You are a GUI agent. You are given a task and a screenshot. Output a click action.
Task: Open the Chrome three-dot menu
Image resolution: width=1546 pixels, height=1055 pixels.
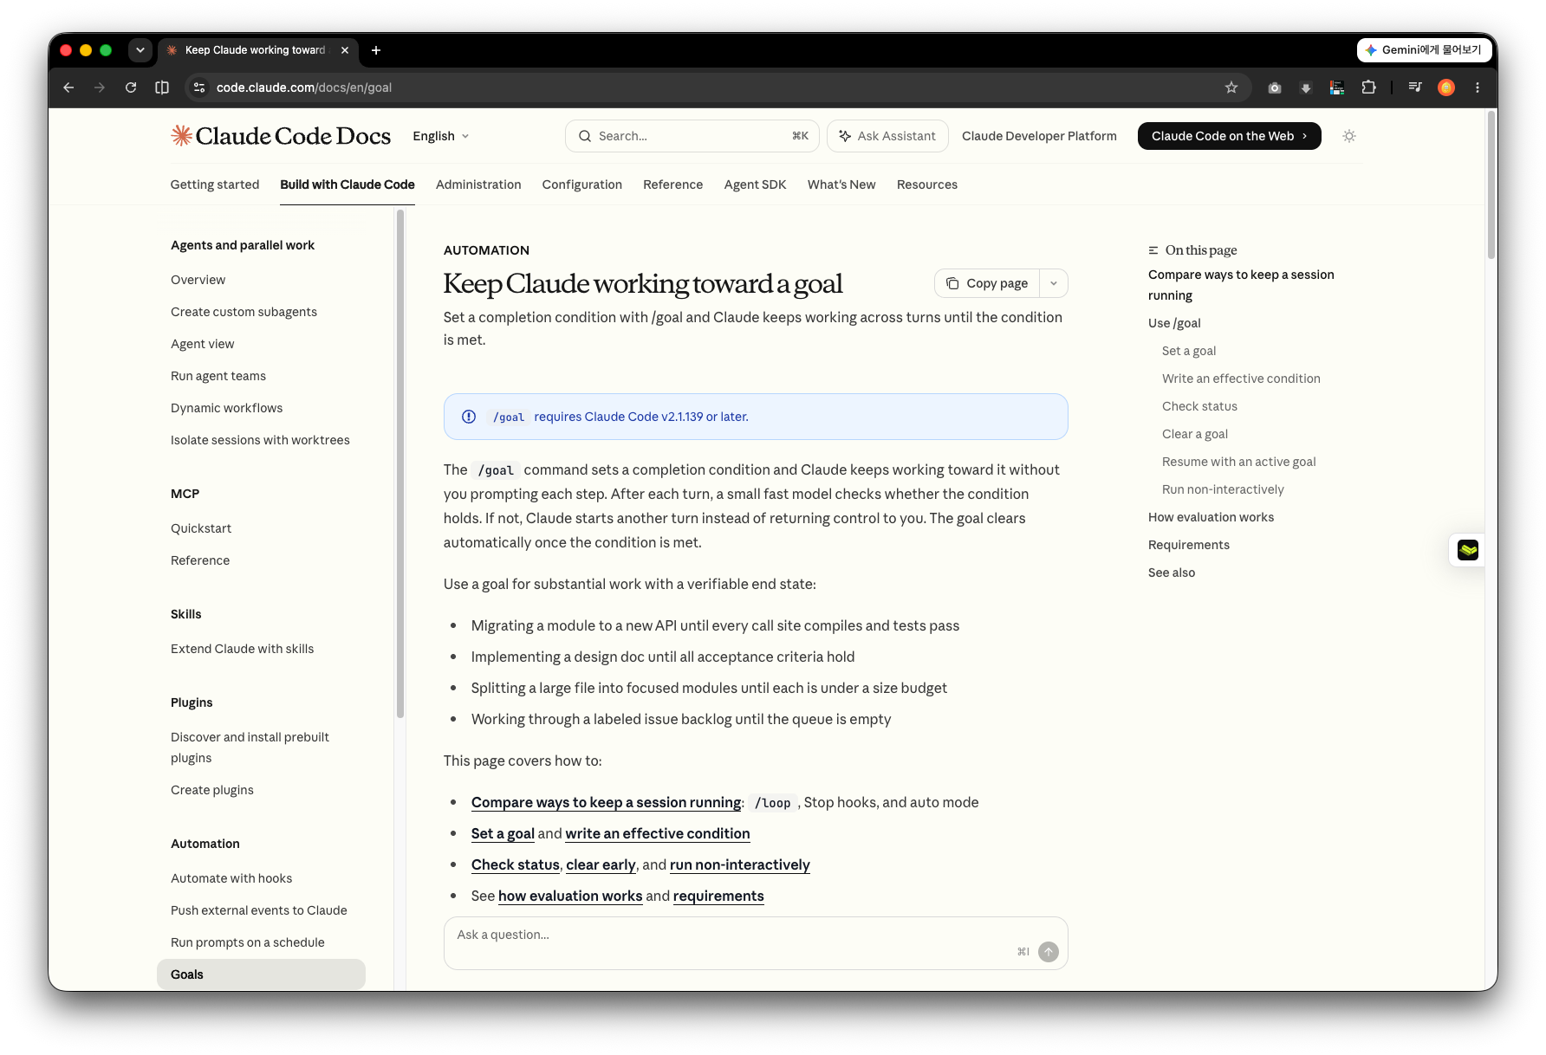point(1478,87)
